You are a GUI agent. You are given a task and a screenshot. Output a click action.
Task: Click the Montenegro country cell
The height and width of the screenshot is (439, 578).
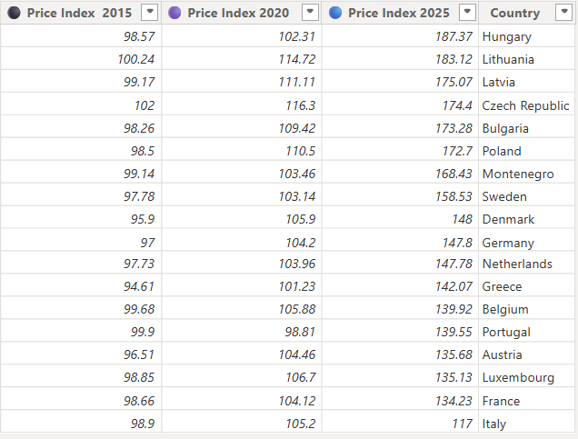[517, 174]
